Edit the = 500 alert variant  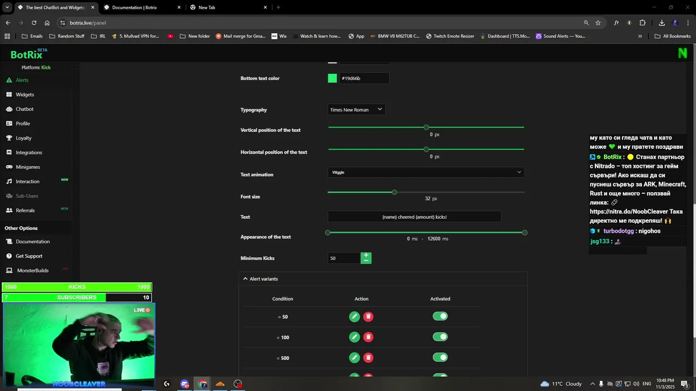(355, 357)
